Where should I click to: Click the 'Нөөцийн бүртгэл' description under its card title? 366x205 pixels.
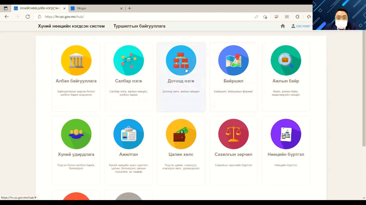[x=286, y=165]
